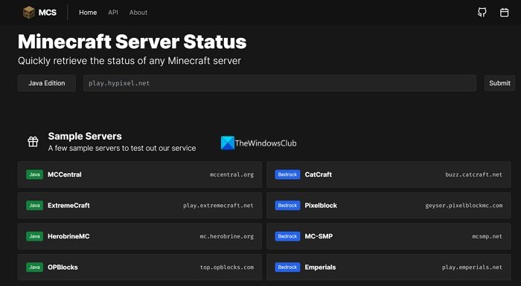Open the API nav item
Viewport: 521px width, 286px height.
point(113,13)
